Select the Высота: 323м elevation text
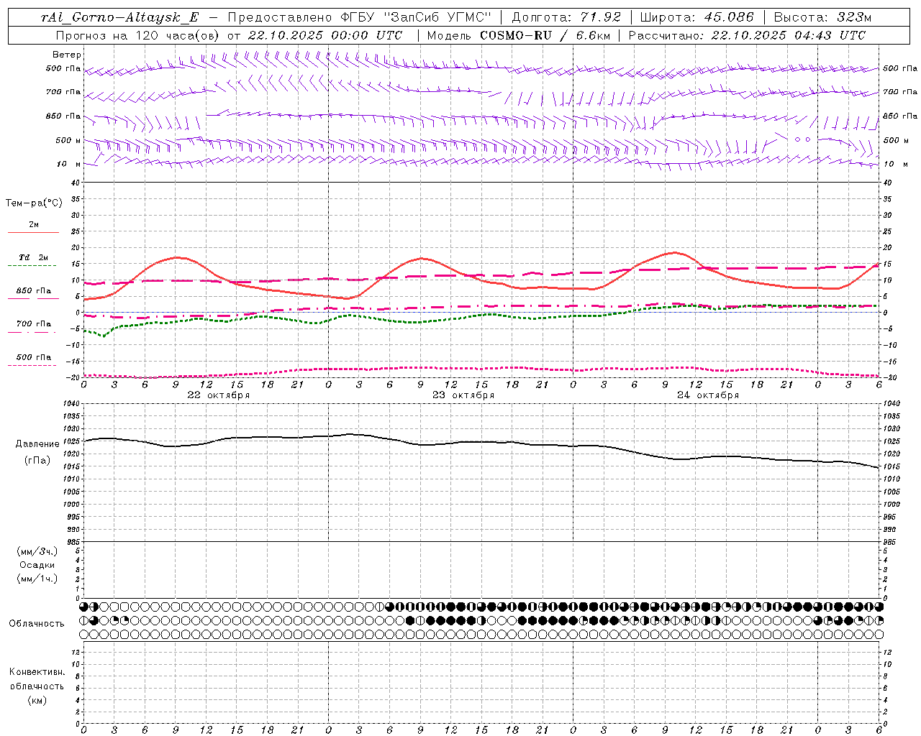The image size is (921, 736). (822, 17)
